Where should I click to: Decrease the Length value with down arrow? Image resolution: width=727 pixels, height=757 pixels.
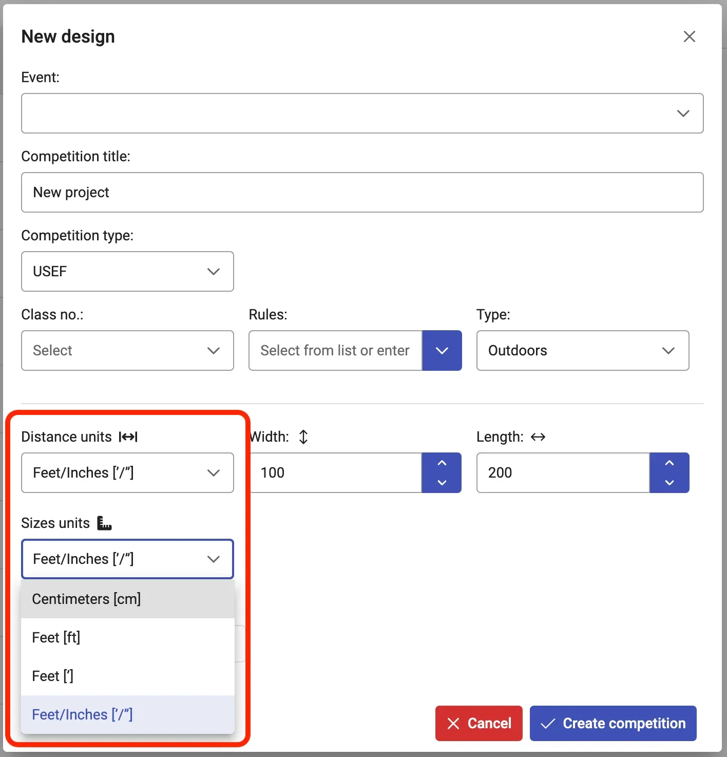point(669,482)
